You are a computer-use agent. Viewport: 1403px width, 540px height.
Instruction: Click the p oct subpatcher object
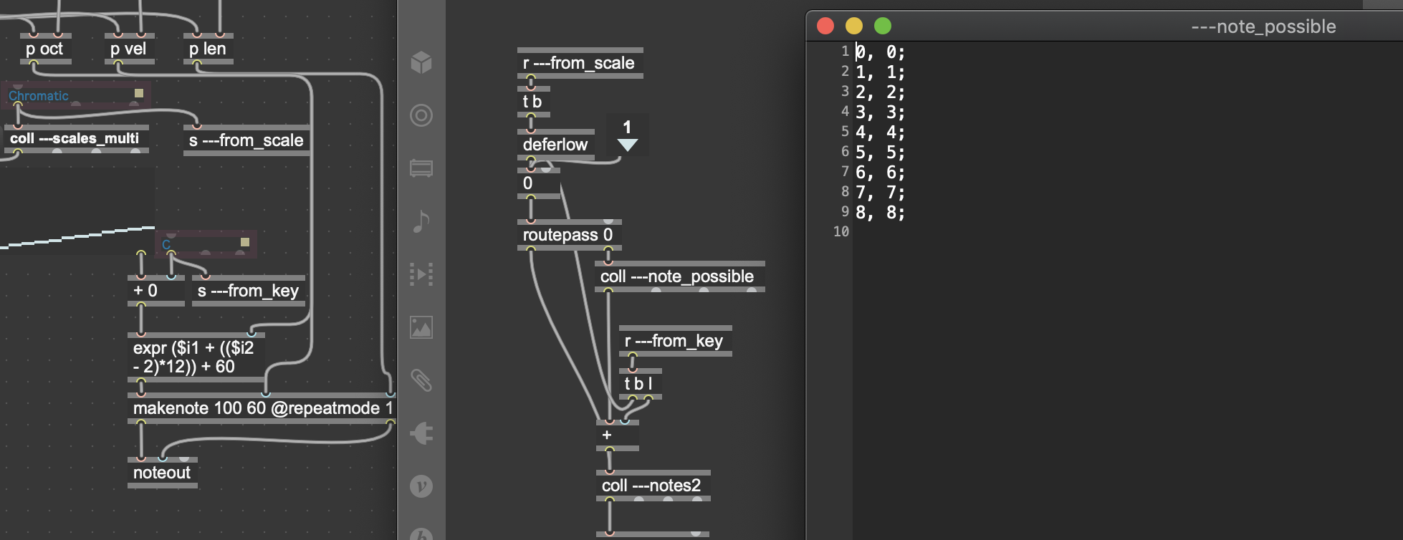44,49
